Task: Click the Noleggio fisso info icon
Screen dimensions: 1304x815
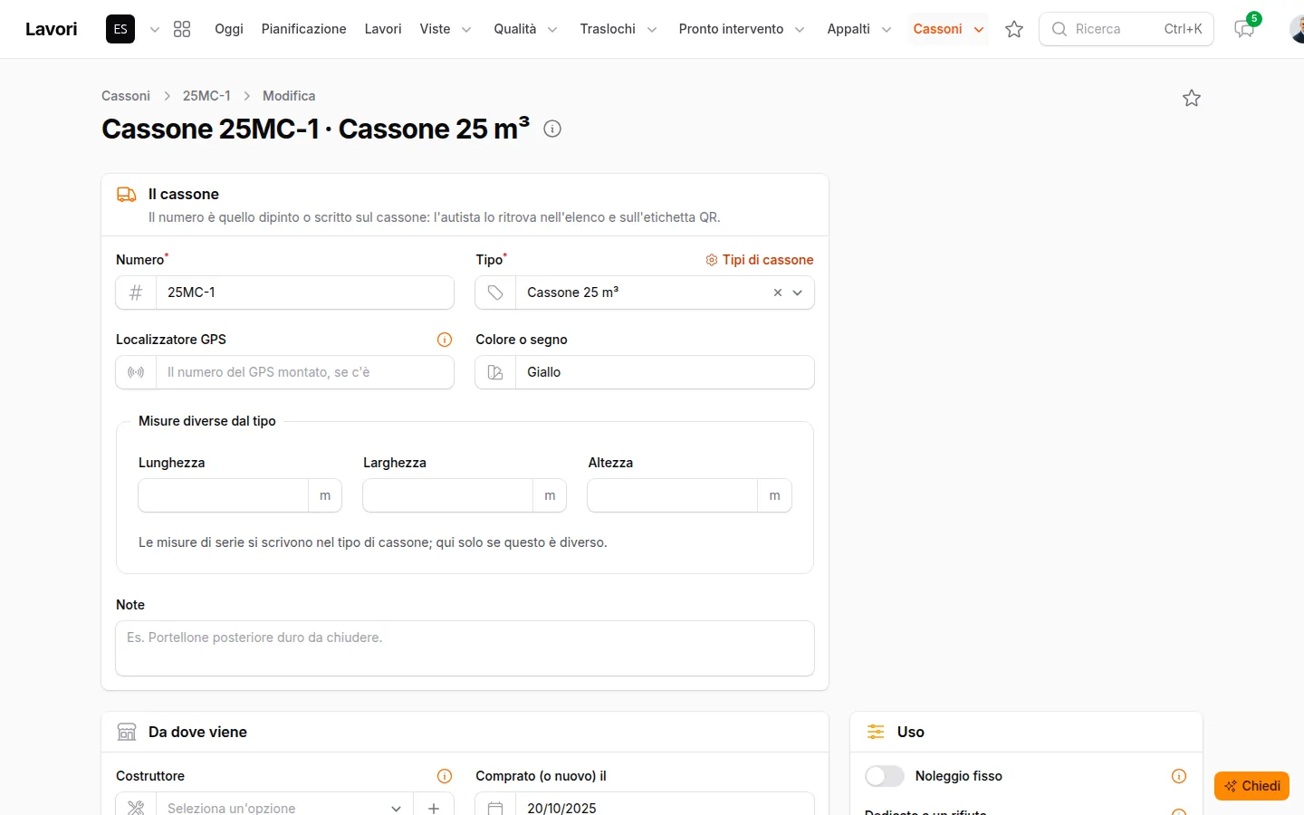Action: [x=1179, y=776]
